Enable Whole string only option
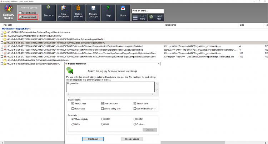 103,109
